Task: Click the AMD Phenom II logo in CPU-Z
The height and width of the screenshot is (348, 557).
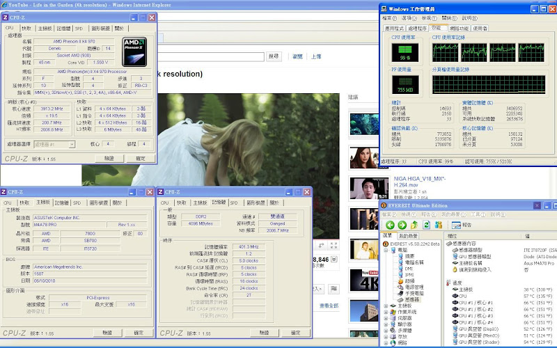Action: [134, 52]
